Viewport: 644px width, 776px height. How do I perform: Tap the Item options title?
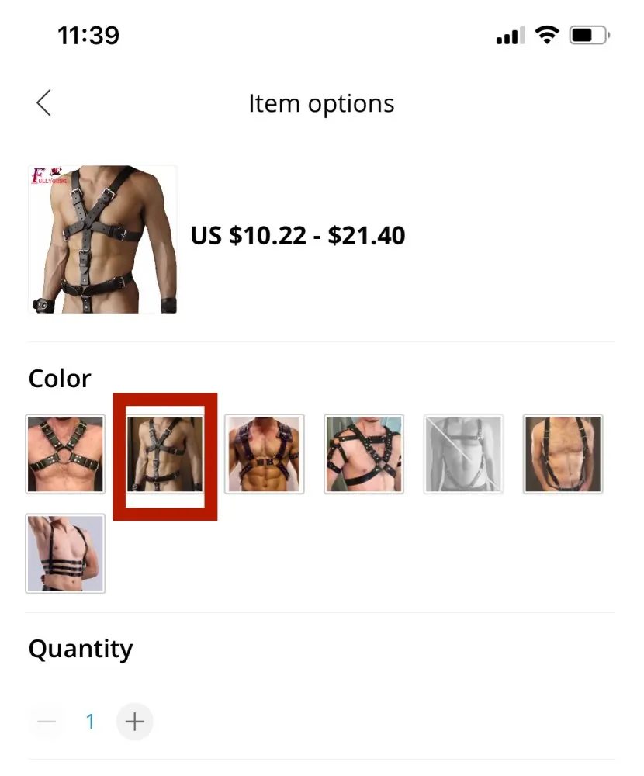[321, 103]
